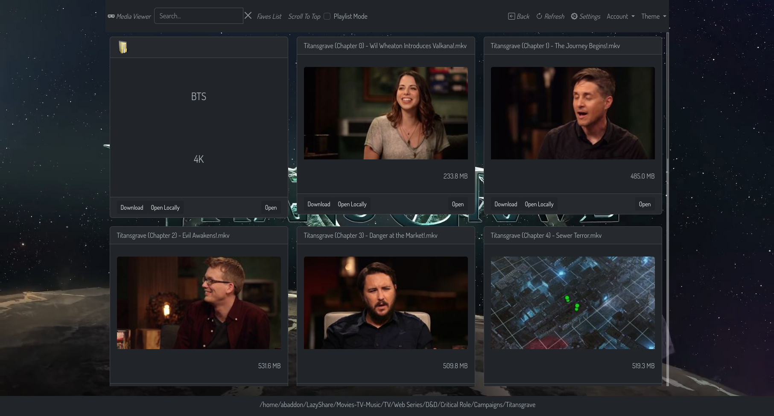Screen dimensions: 774x416
Task: Click the 531.6 MB size label
Action: click(269, 366)
